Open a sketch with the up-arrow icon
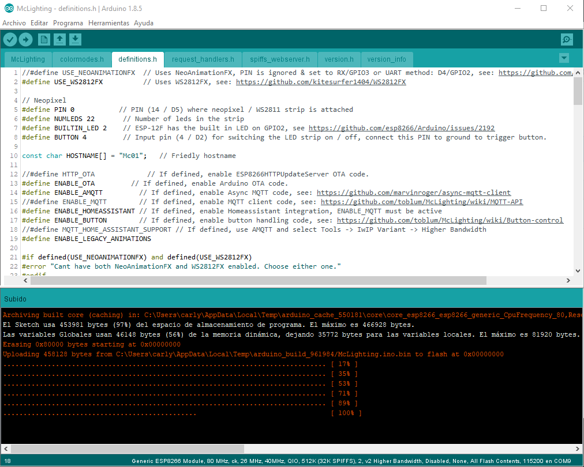Viewport: 584px width, 467px height. tap(59, 39)
